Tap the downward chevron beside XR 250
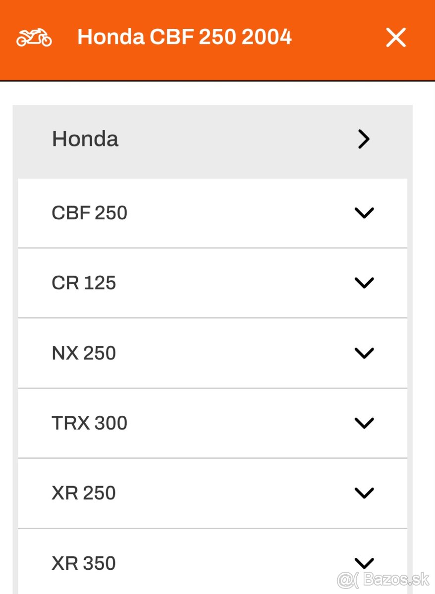The width and height of the screenshot is (435, 594). pos(364,493)
